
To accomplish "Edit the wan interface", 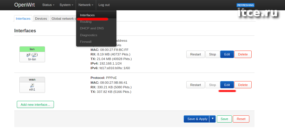I will [227, 85].
